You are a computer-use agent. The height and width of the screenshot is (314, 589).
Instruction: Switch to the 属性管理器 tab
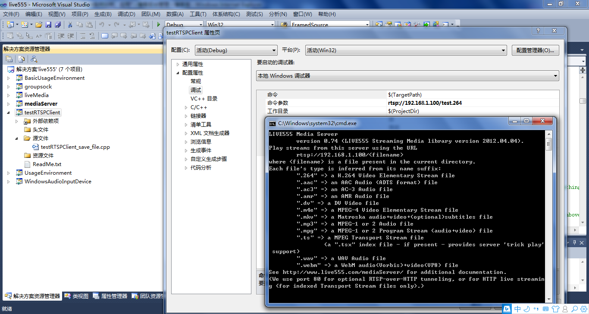click(x=110, y=296)
